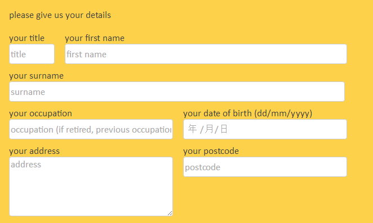Click the title input field
Screen dimensions: 373x223
pos(32,54)
